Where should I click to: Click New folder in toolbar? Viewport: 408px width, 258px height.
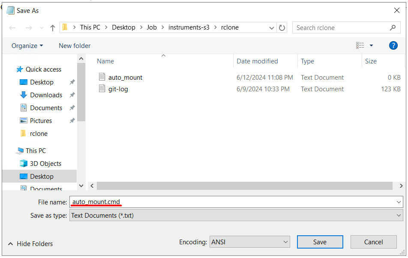click(75, 46)
